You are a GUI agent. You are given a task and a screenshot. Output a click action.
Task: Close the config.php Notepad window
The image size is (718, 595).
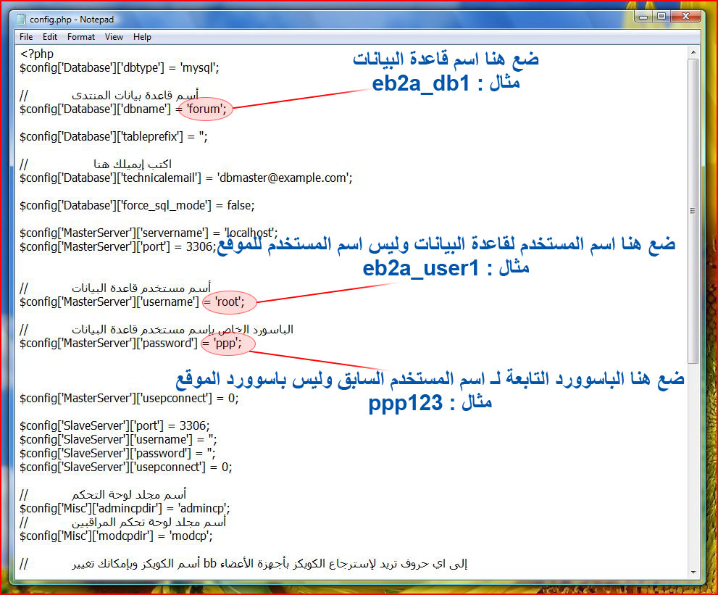[x=685, y=16]
